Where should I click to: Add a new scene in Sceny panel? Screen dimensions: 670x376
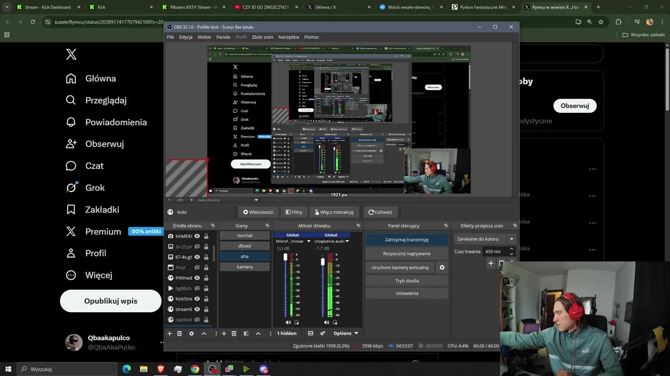pyautogui.click(x=224, y=333)
